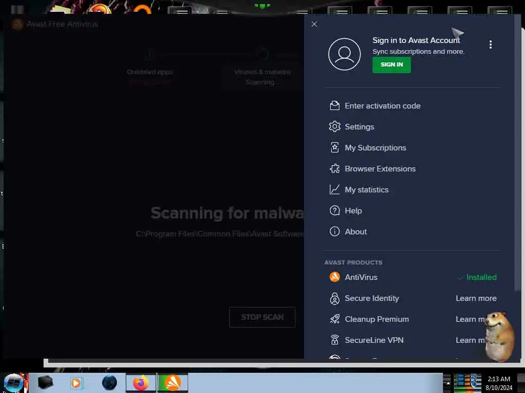This screenshot has width=525, height=393.
Task: Click the Cleanup Premium rocket icon
Action: click(x=334, y=319)
